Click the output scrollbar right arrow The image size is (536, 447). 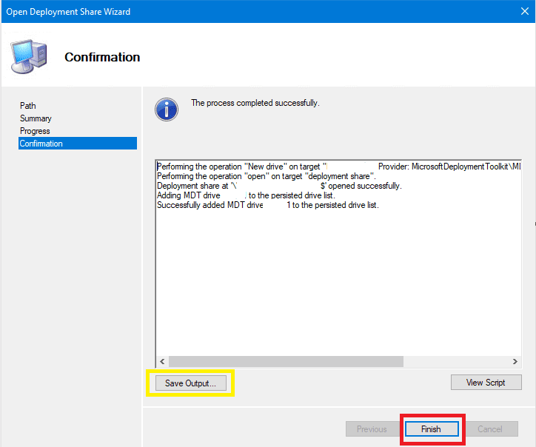515,361
